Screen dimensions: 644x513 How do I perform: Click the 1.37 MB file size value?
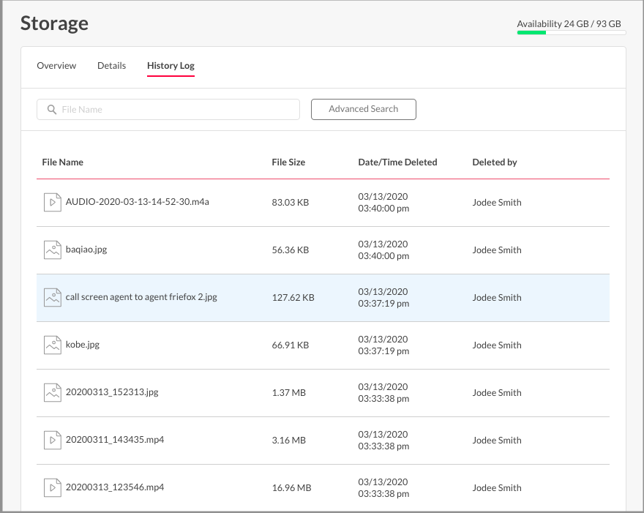(x=289, y=393)
